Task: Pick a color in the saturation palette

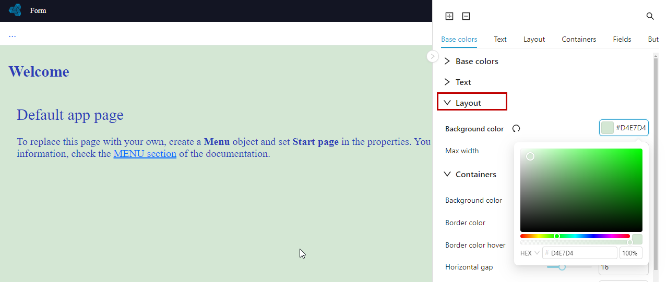Action: point(581,190)
